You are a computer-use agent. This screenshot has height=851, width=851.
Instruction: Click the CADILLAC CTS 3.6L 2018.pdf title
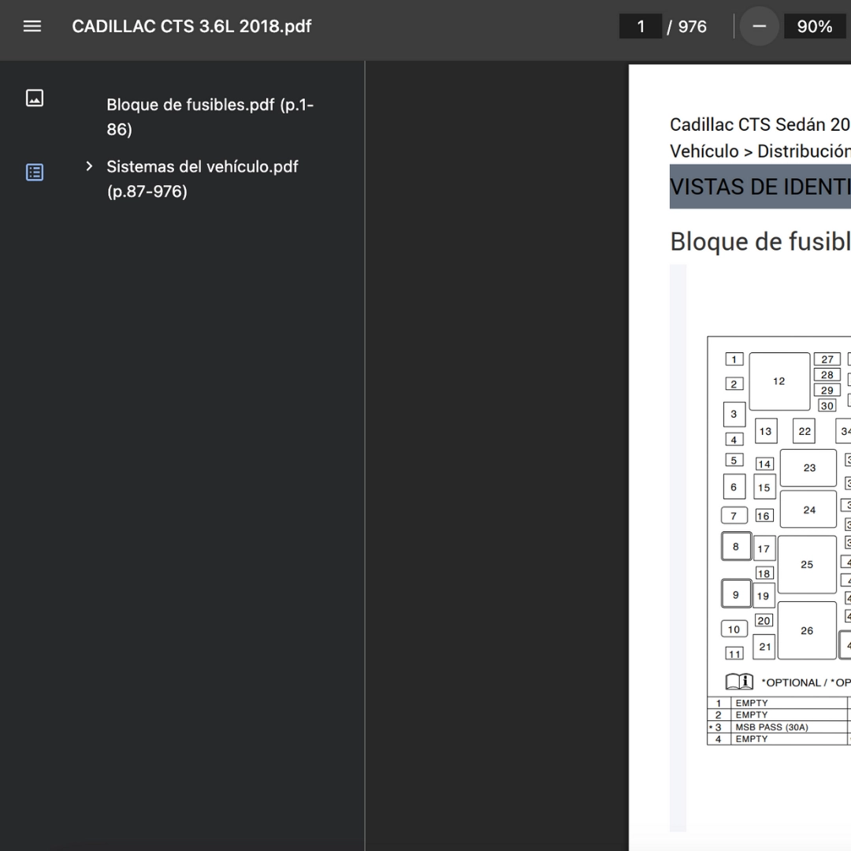pos(191,26)
